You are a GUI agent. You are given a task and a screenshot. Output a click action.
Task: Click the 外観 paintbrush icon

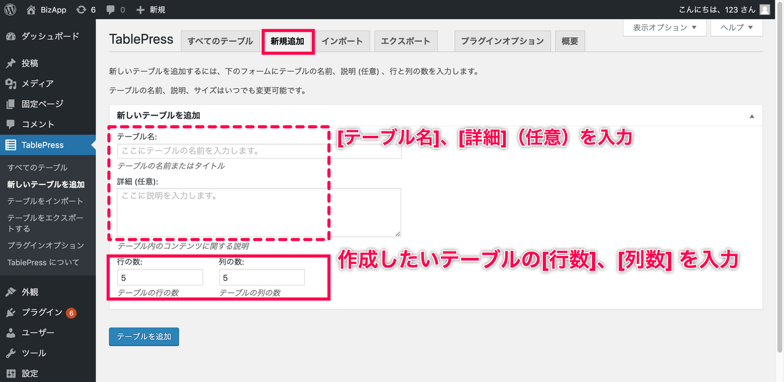10,292
